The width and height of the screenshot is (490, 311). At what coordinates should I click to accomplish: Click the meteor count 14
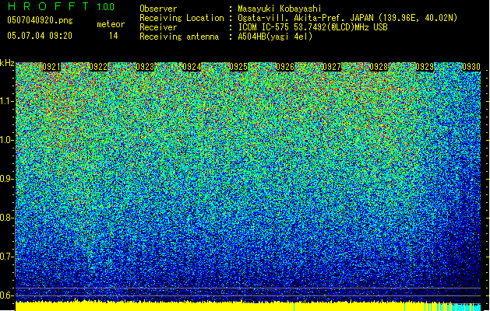click(114, 36)
